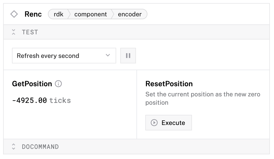274x159 pixels.
Task: Click the chevron arrow in refresh dropdown
Action: (x=108, y=56)
